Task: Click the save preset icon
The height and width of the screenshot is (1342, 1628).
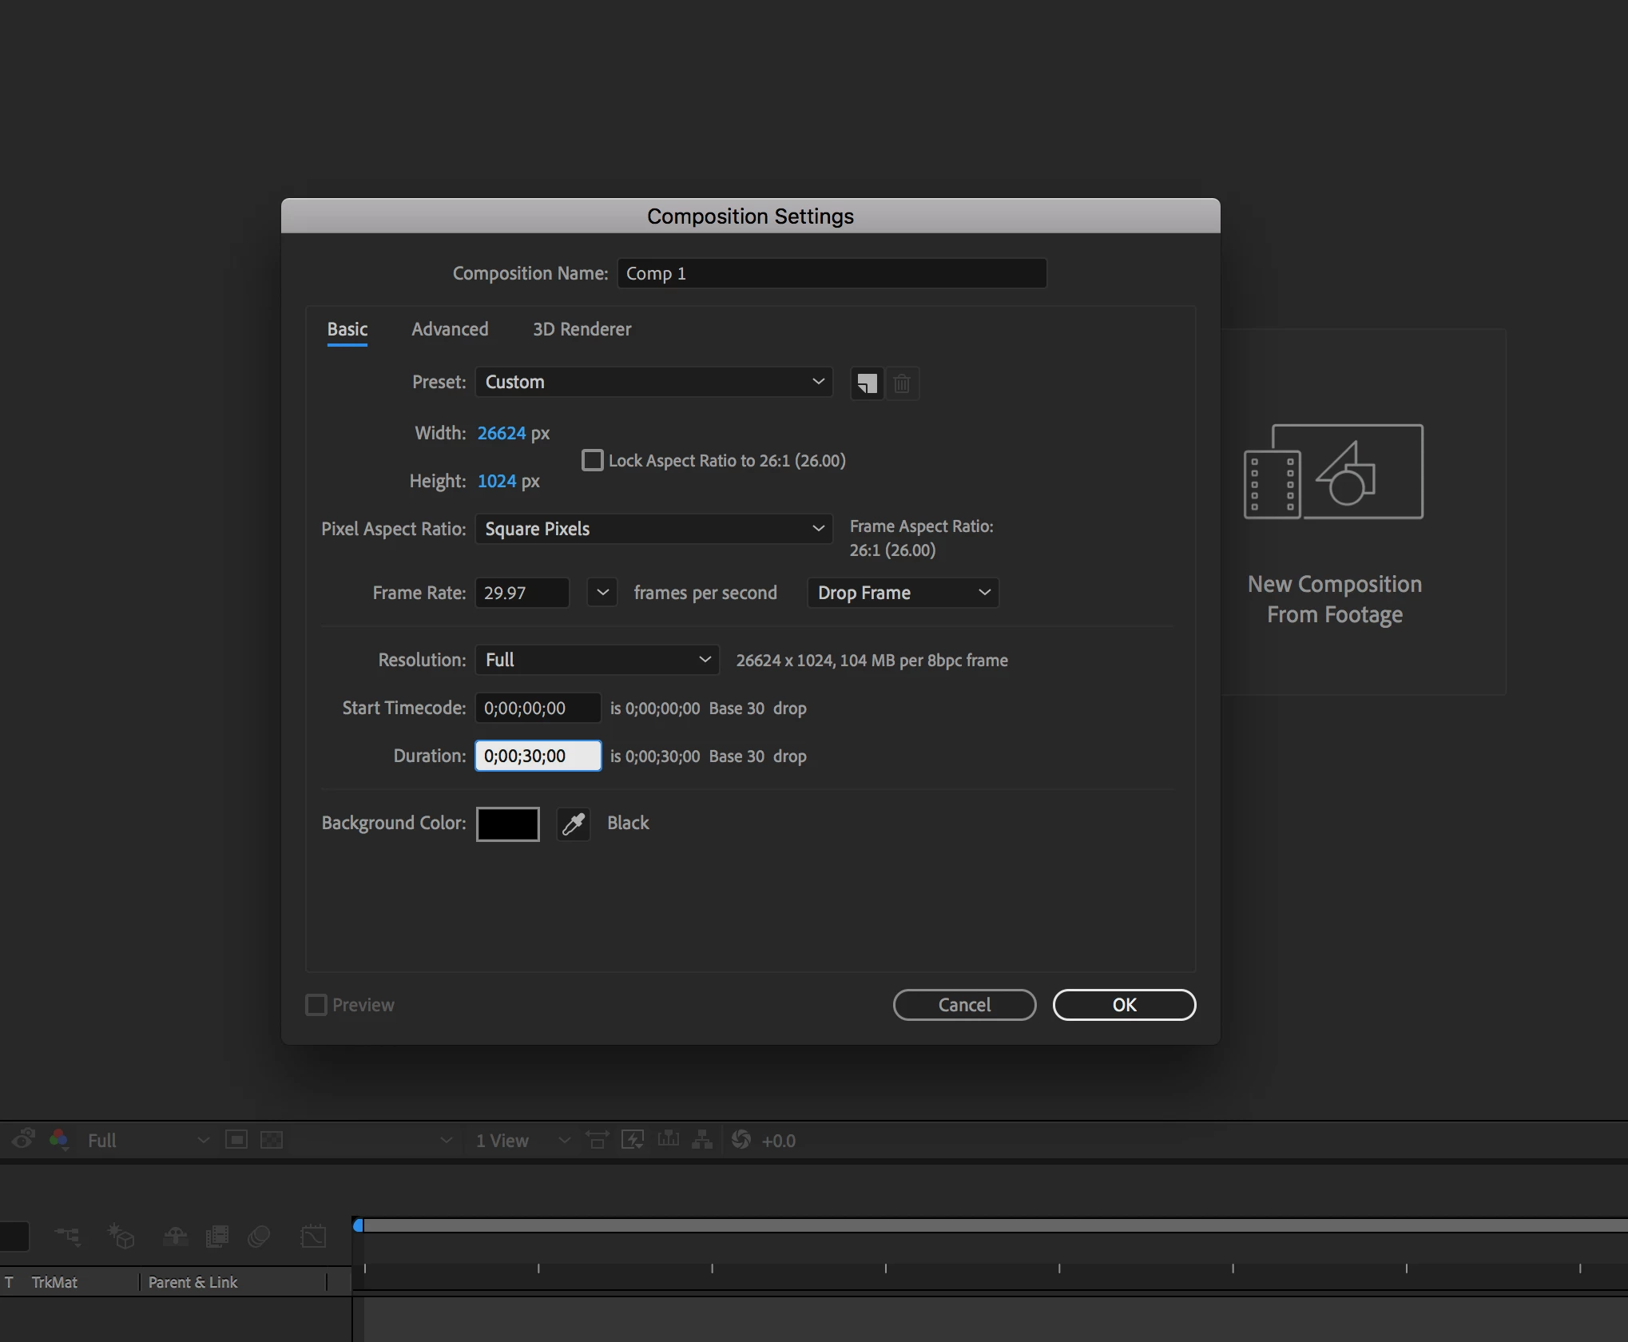Action: [x=867, y=383]
